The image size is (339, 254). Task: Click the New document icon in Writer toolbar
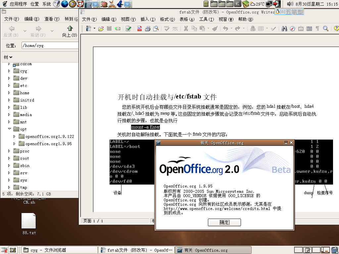(x=88, y=28)
